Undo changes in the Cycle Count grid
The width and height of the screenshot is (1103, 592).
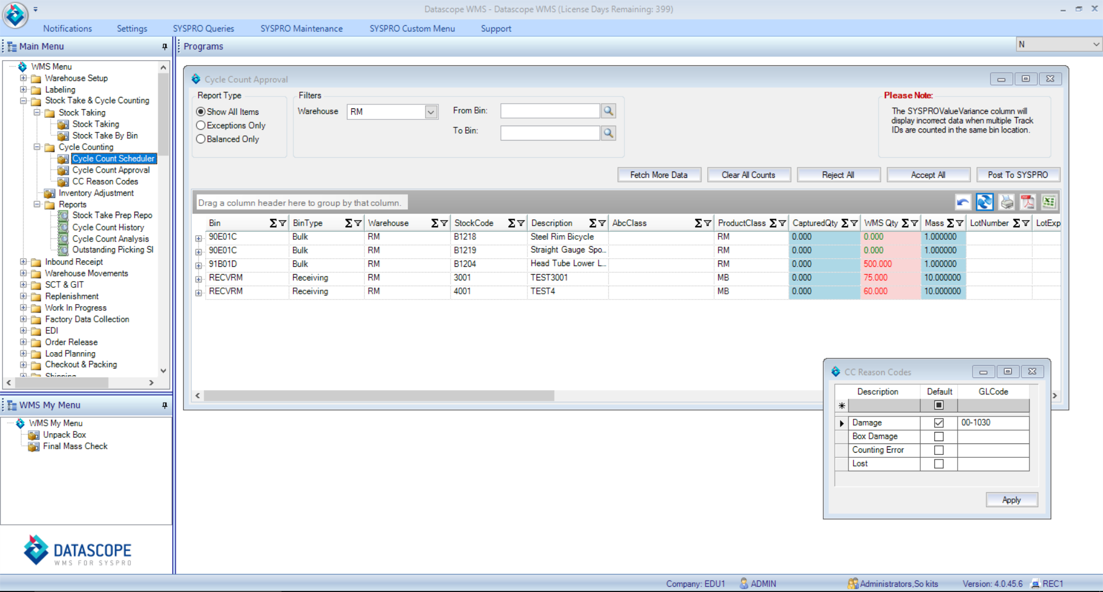coord(963,202)
